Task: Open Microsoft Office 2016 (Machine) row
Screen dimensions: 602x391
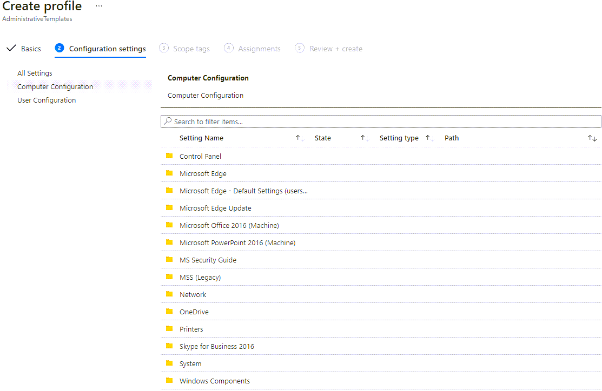Action: pos(381,225)
